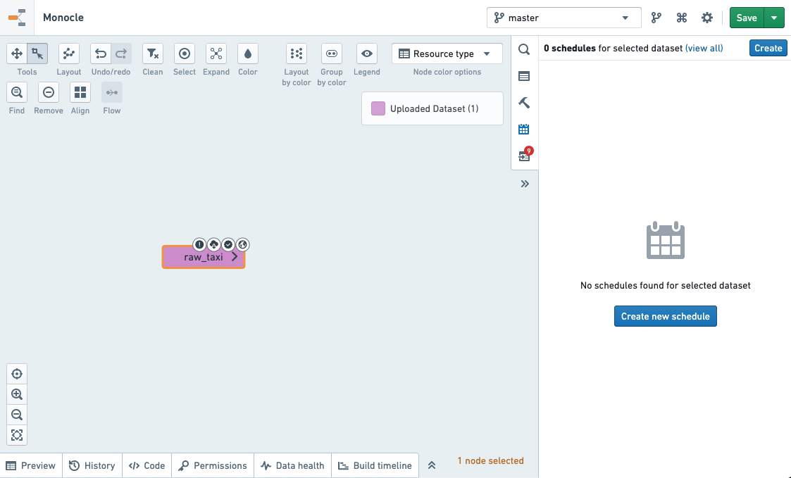Image resolution: width=791 pixels, height=478 pixels.
Task: Click the green Save button
Action: (747, 18)
